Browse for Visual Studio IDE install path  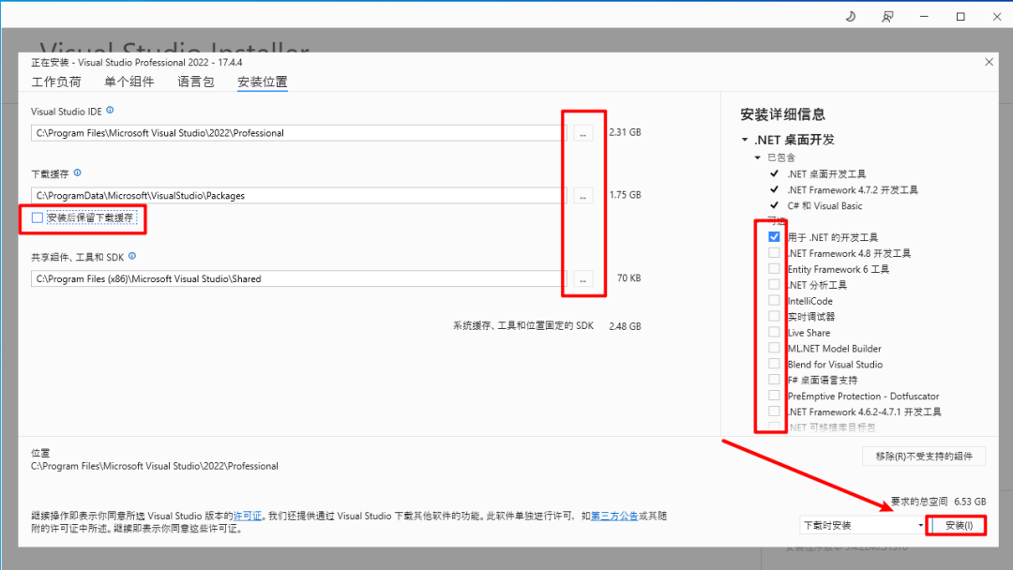point(582,133)
